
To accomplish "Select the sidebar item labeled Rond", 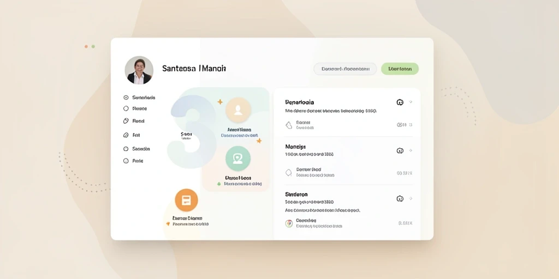I will [134, 121].
